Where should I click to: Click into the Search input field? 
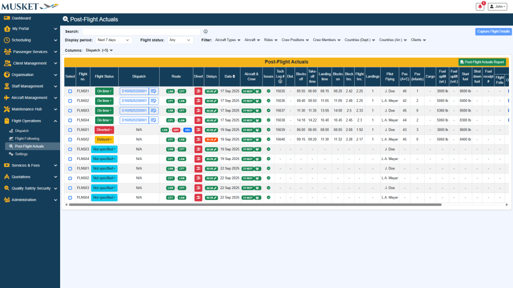[x=141, y=31]
